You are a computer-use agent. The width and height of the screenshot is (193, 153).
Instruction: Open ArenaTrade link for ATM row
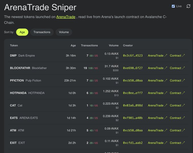(158, 130)
